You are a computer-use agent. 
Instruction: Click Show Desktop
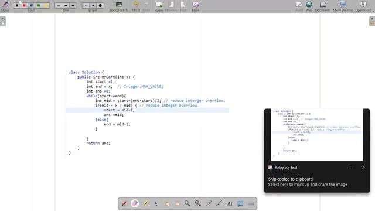point(343,6)
